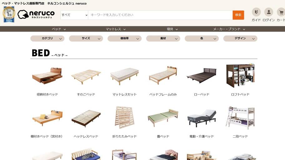This screenshot has height=160, width=285.
Task: Open the ベッド navigation menu
Action: tap(59, 29)
